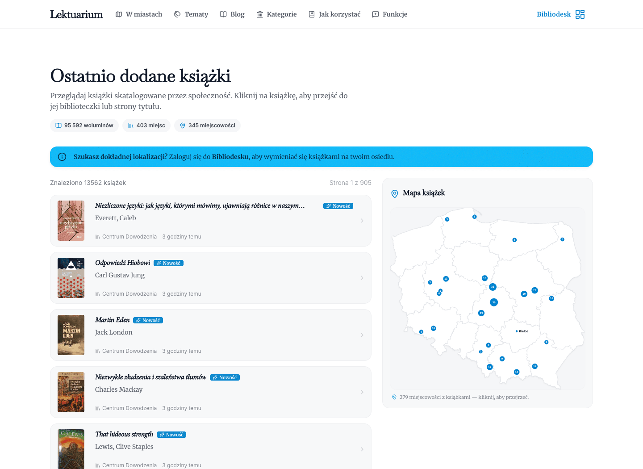The height and width of the screenshot is (469, 643).
Task: Click the 95 592 woluminów badge
Action: coord(84,126)
